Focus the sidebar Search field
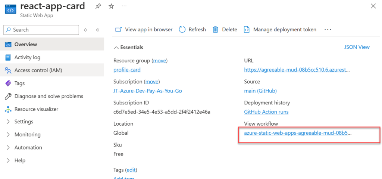This screenshot has height=179, width=382. click(x=41, y=30)
